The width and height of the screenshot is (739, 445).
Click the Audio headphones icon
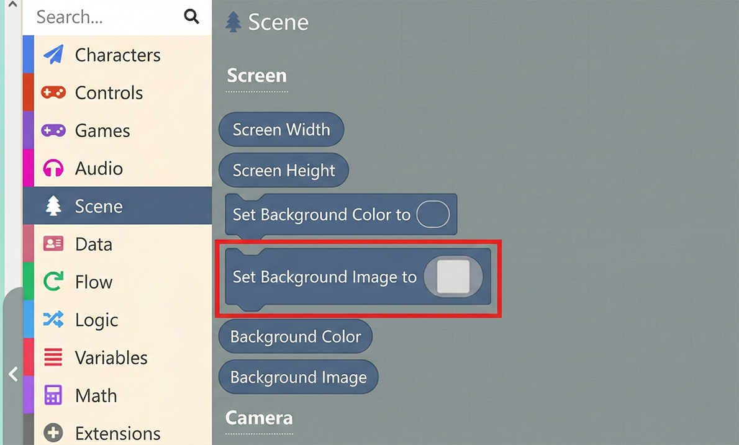click(53, 168)
